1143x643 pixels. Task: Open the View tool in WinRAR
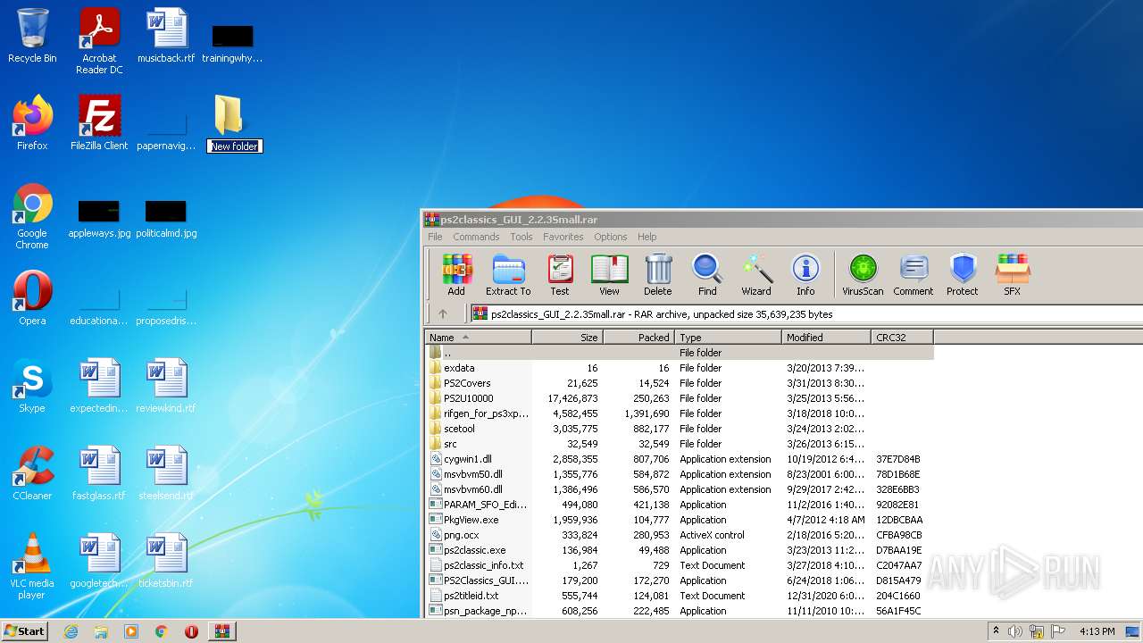609,275
